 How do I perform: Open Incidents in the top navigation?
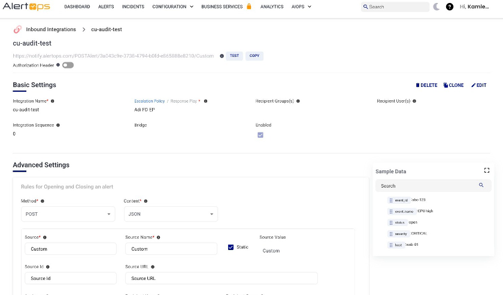pos(133,7)
